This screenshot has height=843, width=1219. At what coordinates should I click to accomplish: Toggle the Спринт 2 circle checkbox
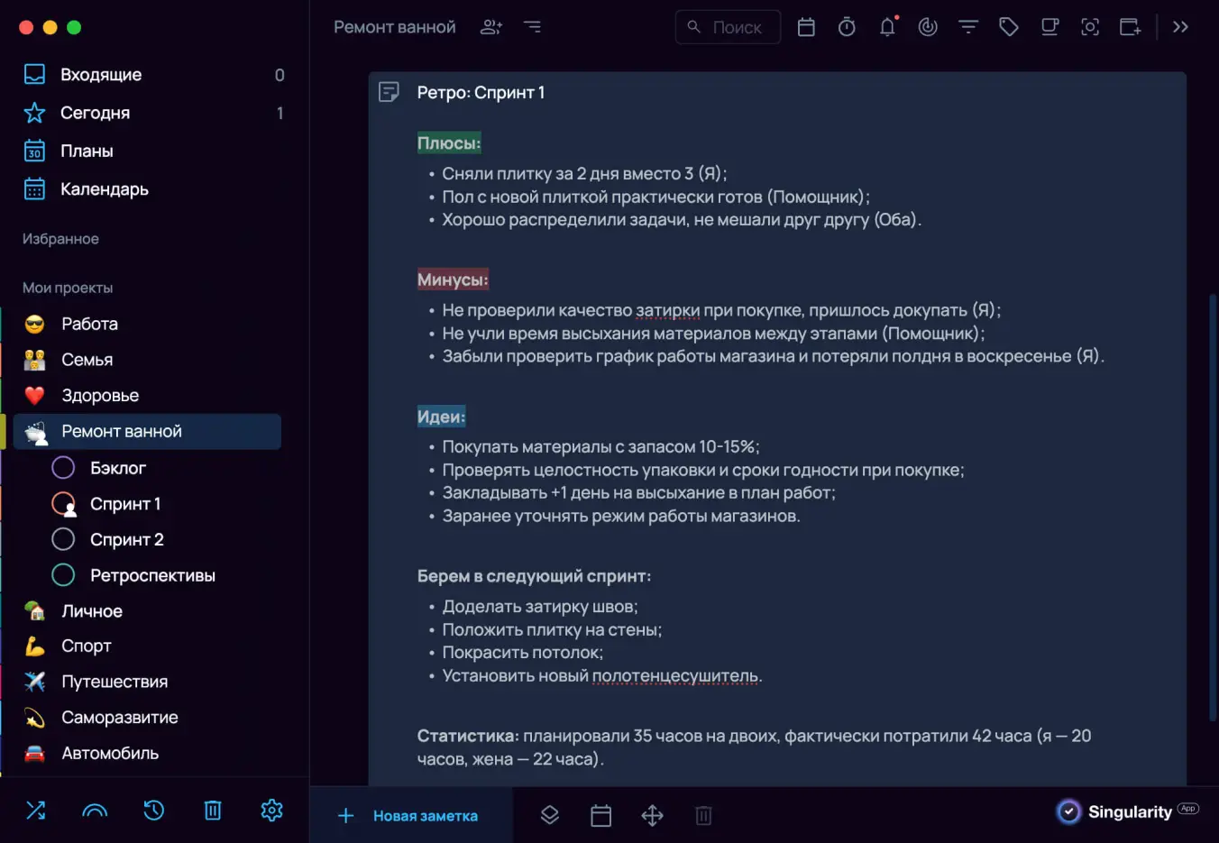tap(63, 539)
